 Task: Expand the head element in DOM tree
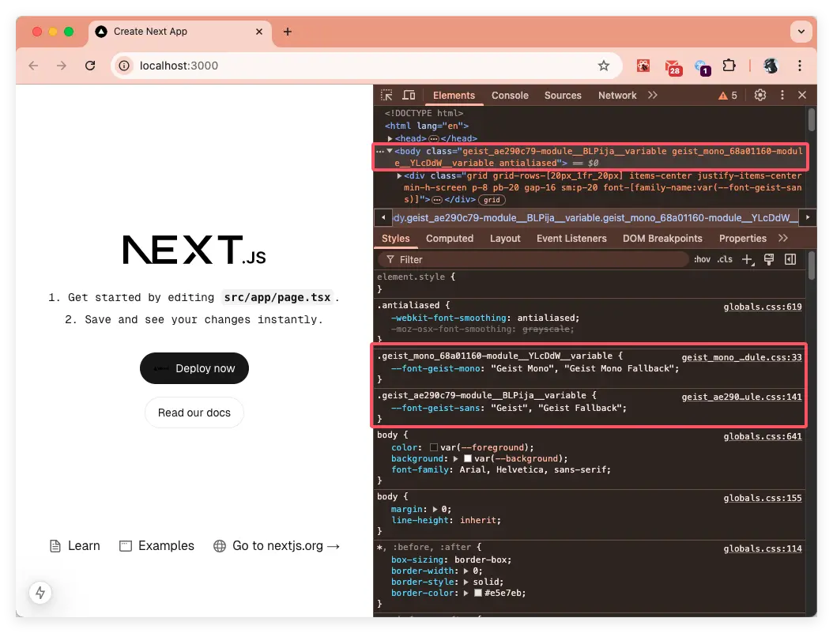pyautogui.click(x=390, y=138)
